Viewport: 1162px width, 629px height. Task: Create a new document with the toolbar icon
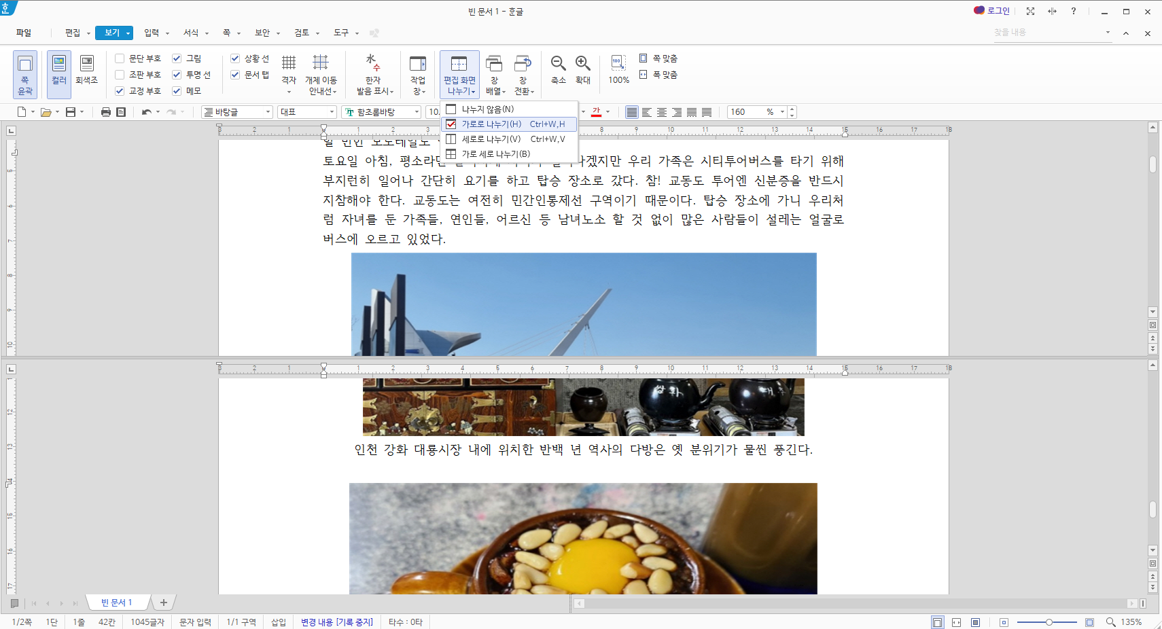point(22,112)
